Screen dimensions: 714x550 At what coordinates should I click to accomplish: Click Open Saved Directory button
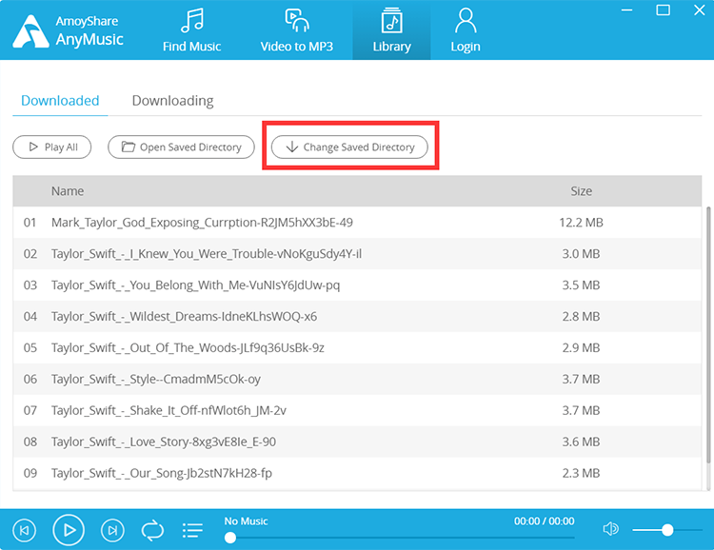point(181,147)
